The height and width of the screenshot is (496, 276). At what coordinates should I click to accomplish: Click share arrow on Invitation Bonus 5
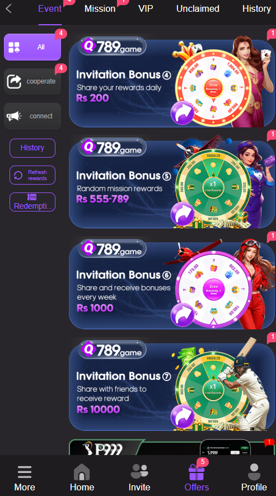tap(183, 214)
